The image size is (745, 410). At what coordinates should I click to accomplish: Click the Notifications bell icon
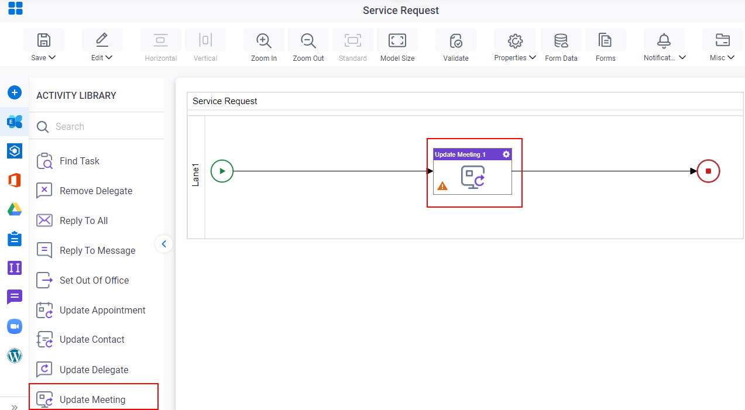coord(664,40)
